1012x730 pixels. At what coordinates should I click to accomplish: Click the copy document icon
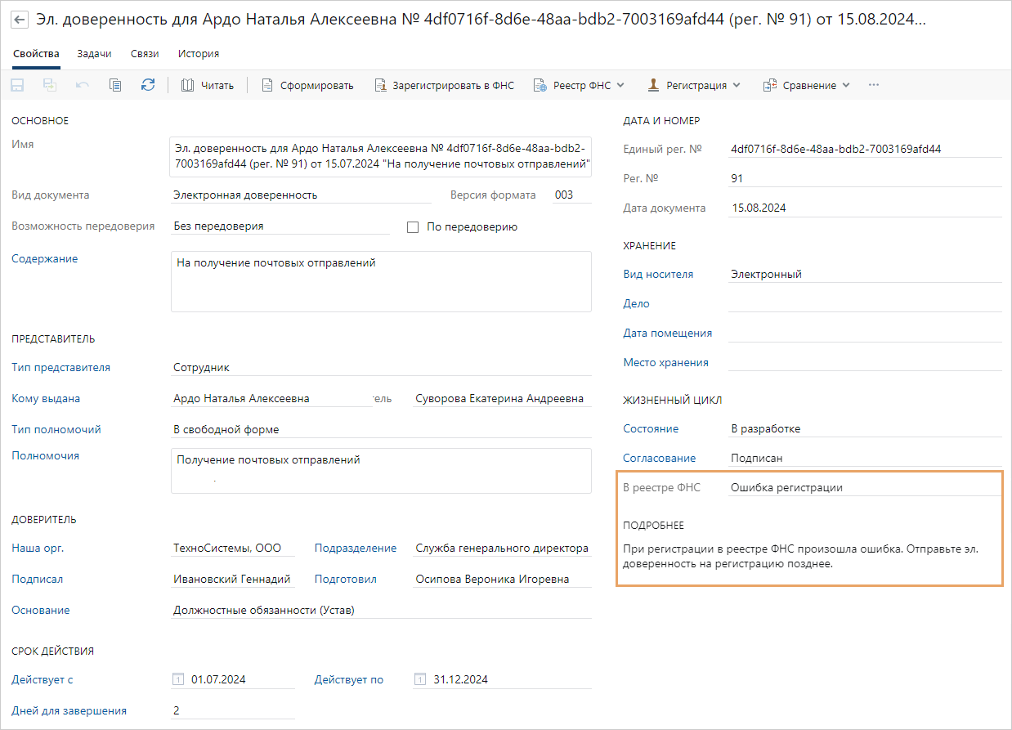pyautogui.click(x=115, y=85)
